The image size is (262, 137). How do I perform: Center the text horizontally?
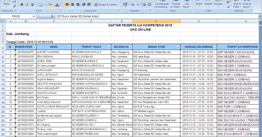tap(73, 5)
